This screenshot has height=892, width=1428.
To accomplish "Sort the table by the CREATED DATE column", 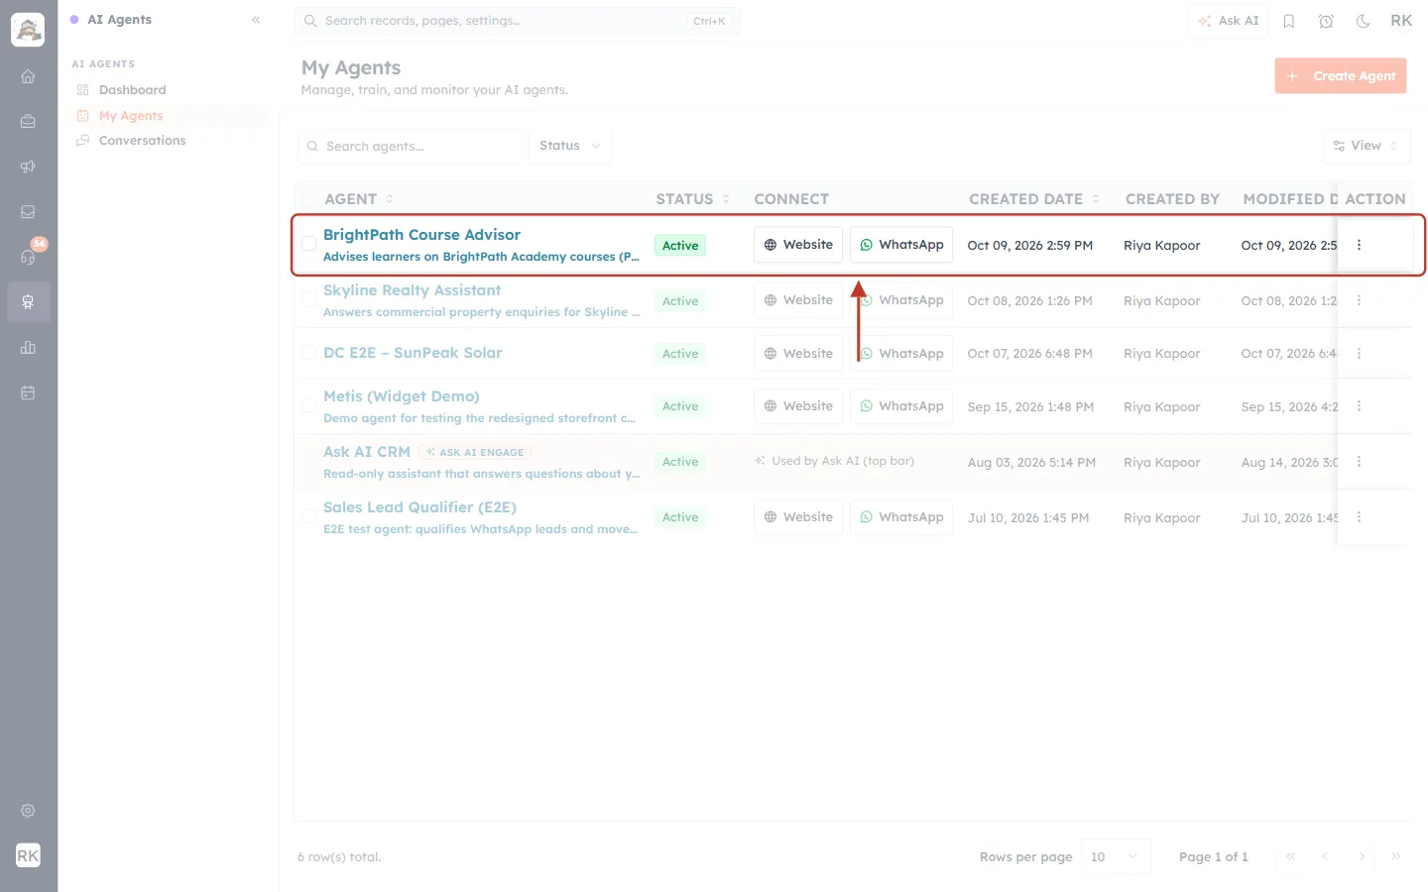I will point(1034,199).
